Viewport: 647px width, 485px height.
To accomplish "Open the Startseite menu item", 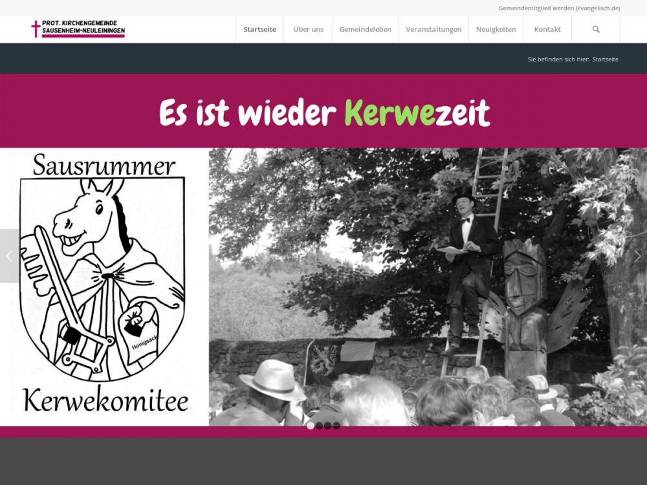I will (259, 29).
